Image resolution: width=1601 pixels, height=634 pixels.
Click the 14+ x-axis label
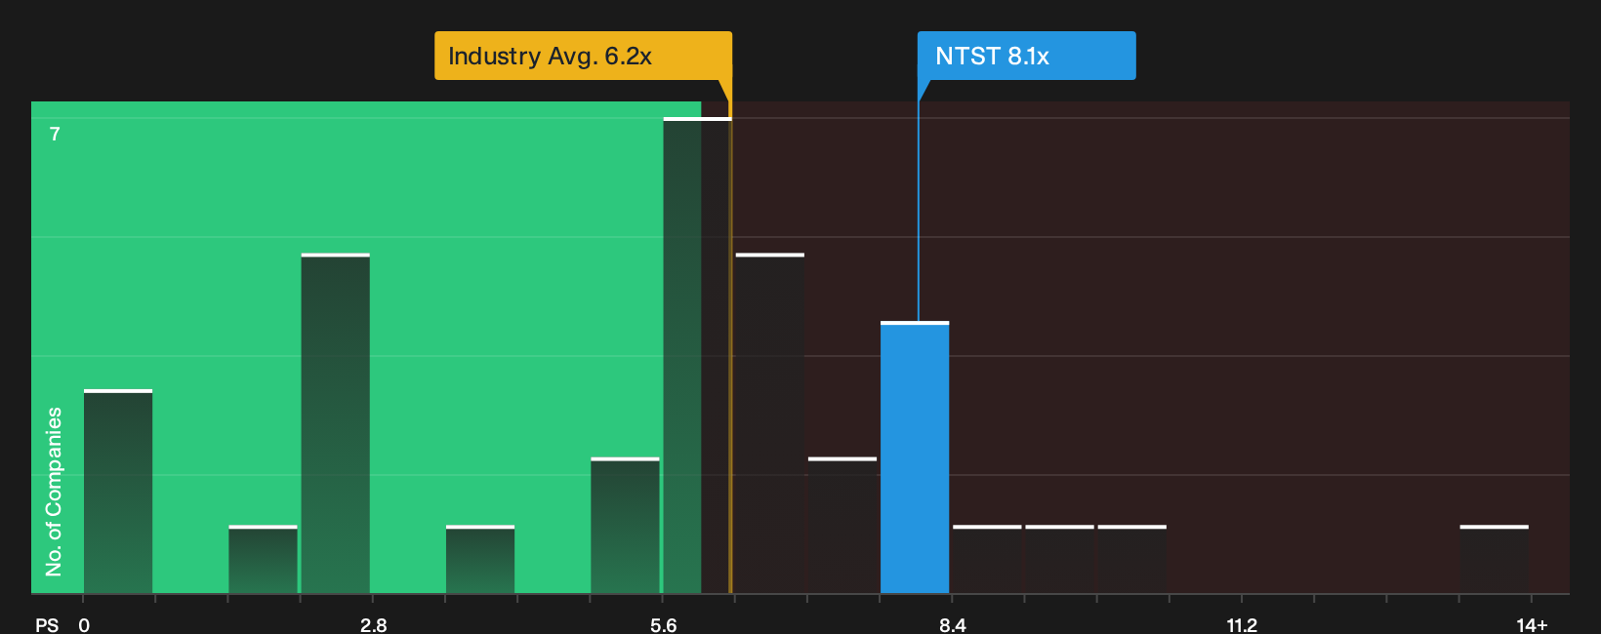(x=1532, y=625)
